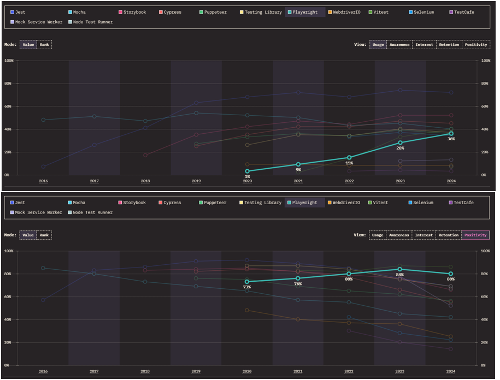The image size is (500, 380).
Task: Toggle Mocha series in Usage chart legend
Action: pos(77,12)
